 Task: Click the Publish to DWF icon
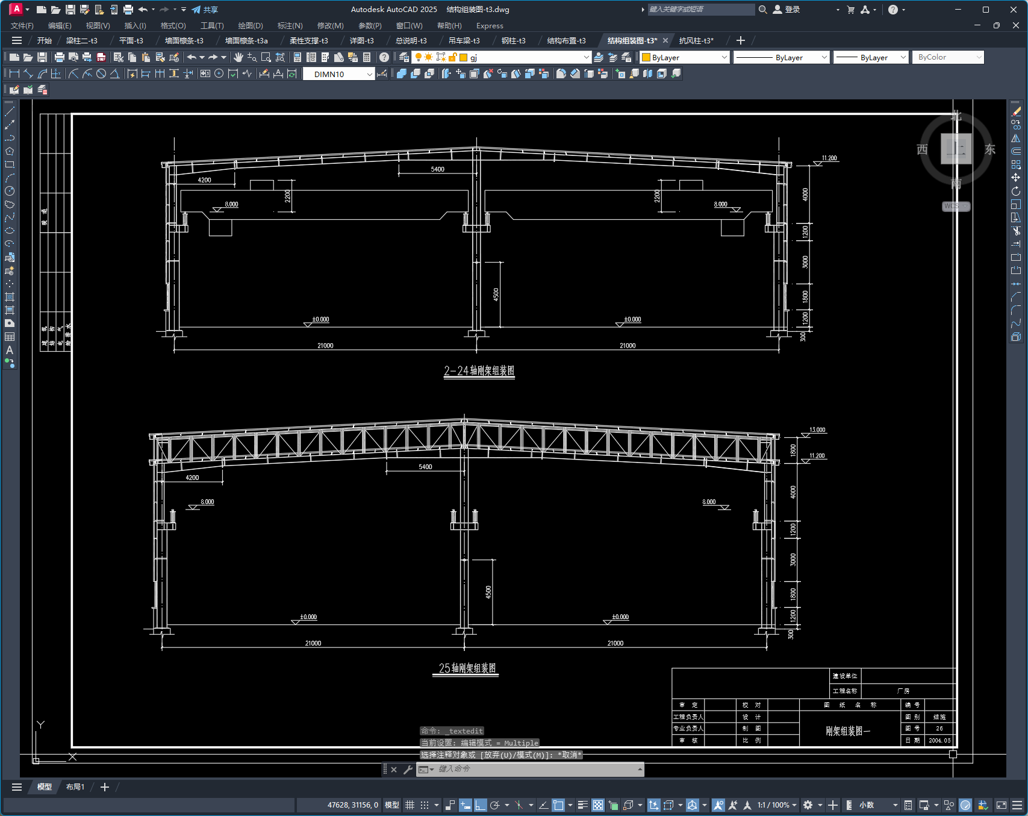(x=101, y=57)
